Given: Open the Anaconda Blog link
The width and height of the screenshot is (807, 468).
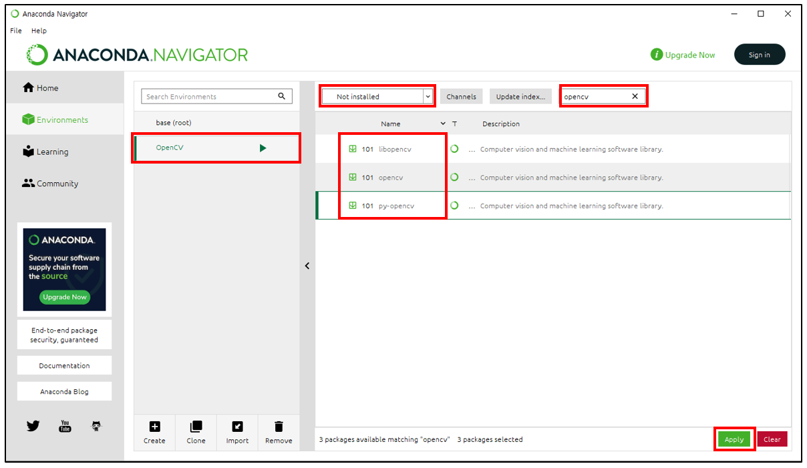Looking at the screenshot, I should (x=64, y=392).
